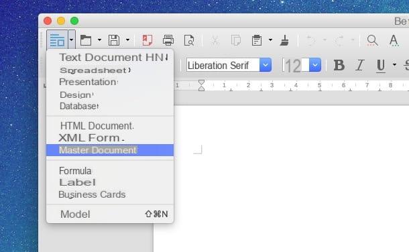Open the font size dropdown arrow
409x252 pixels.
[x=315, y=65]
